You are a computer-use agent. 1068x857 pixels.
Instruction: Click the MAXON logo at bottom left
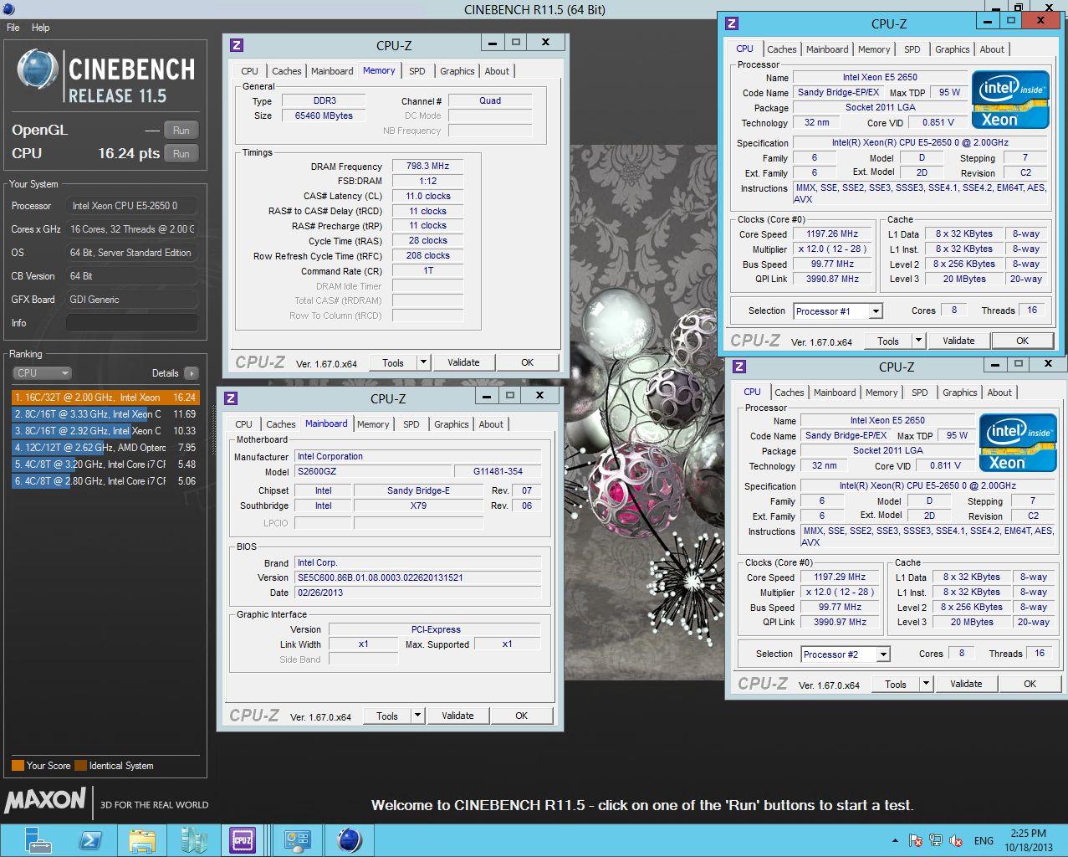tap(45, 801)
